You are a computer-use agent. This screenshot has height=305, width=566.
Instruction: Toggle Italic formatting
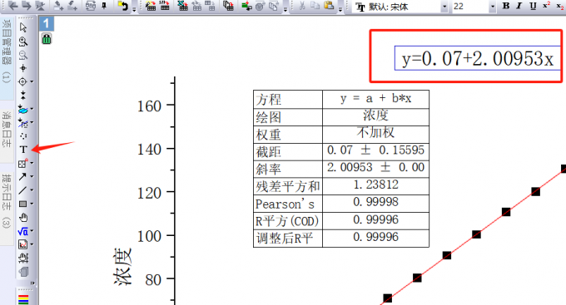click(x=519, y=6)
